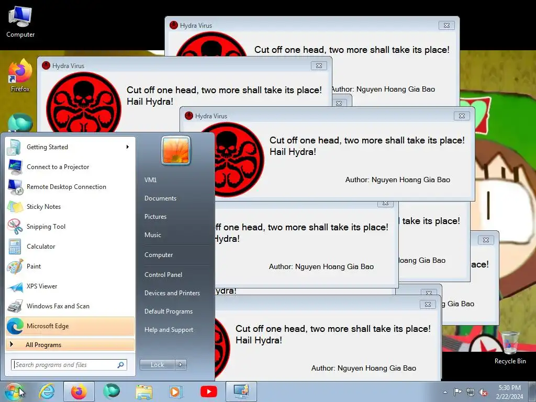This screenshot has width=536, height=402.
Task: Click the search magnifier icon
Action: [121, 365]
